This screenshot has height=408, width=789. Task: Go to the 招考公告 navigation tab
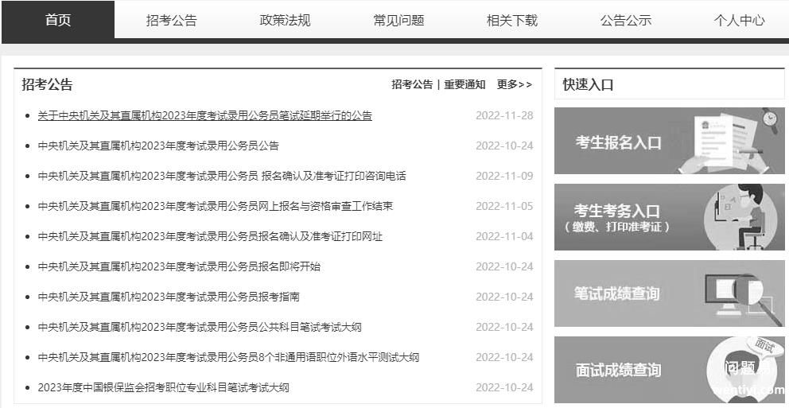point(171,21)
